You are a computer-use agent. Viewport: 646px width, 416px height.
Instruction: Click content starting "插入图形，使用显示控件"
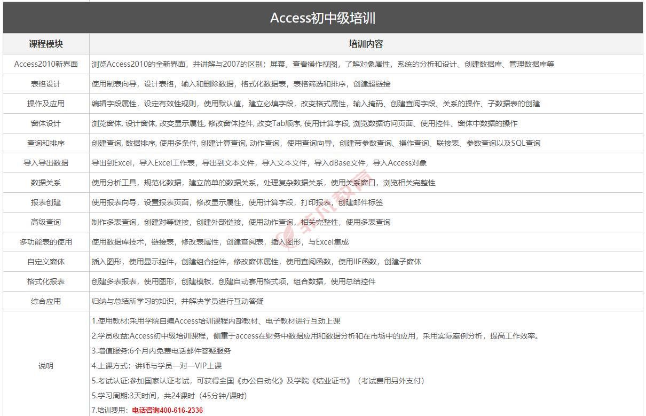point(256,262)
